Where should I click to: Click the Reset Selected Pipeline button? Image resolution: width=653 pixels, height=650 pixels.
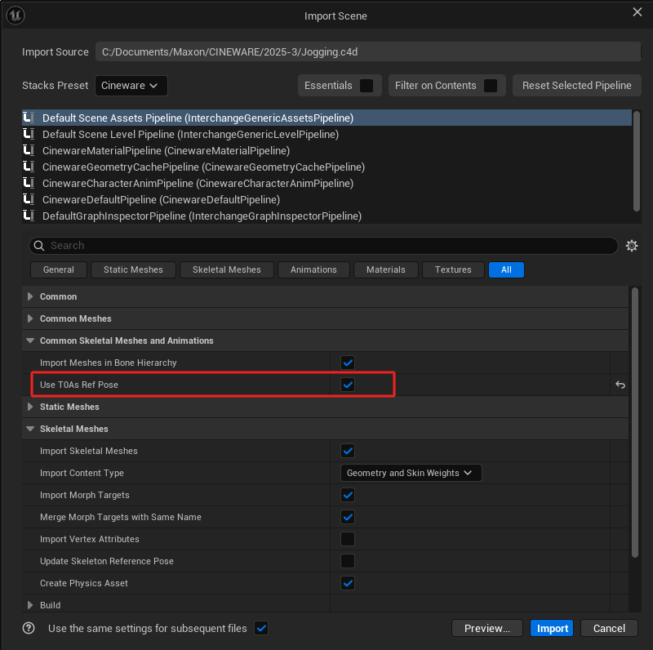pyautogui.click(x=577, y=86)
